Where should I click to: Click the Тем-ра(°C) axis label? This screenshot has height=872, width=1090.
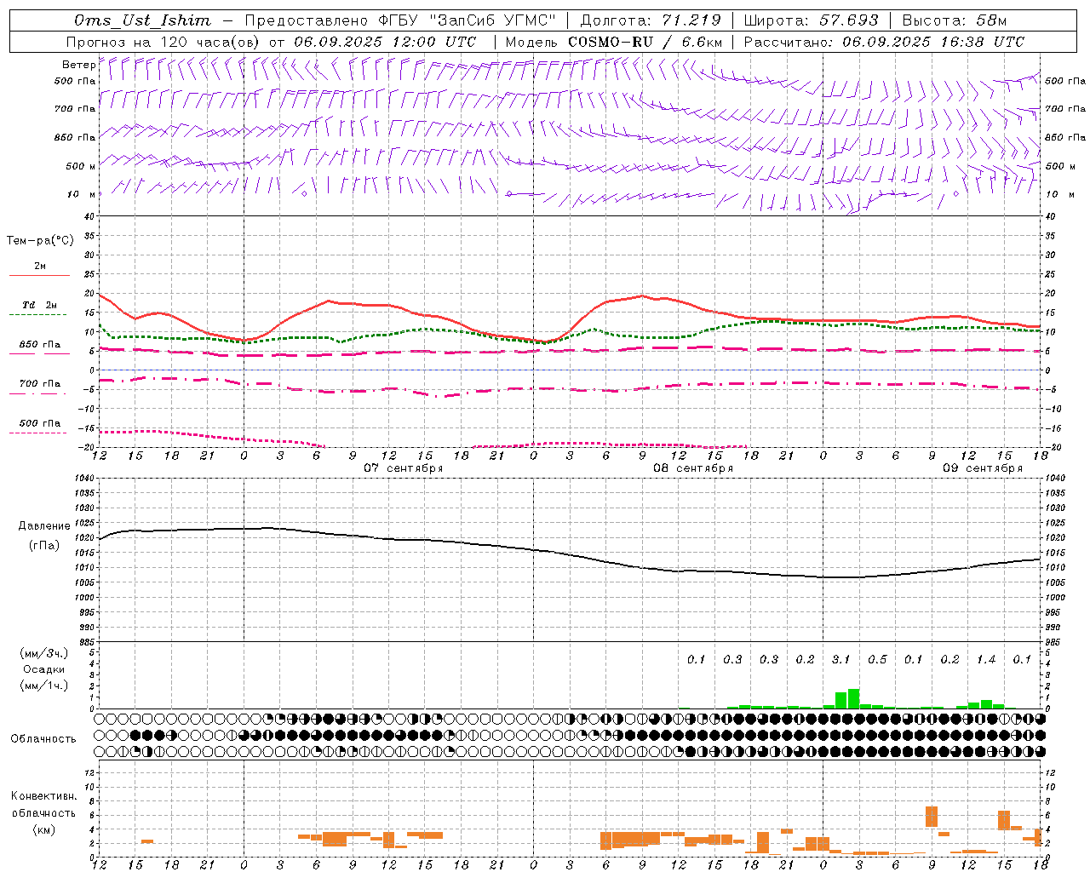click(x=40, y=241)
